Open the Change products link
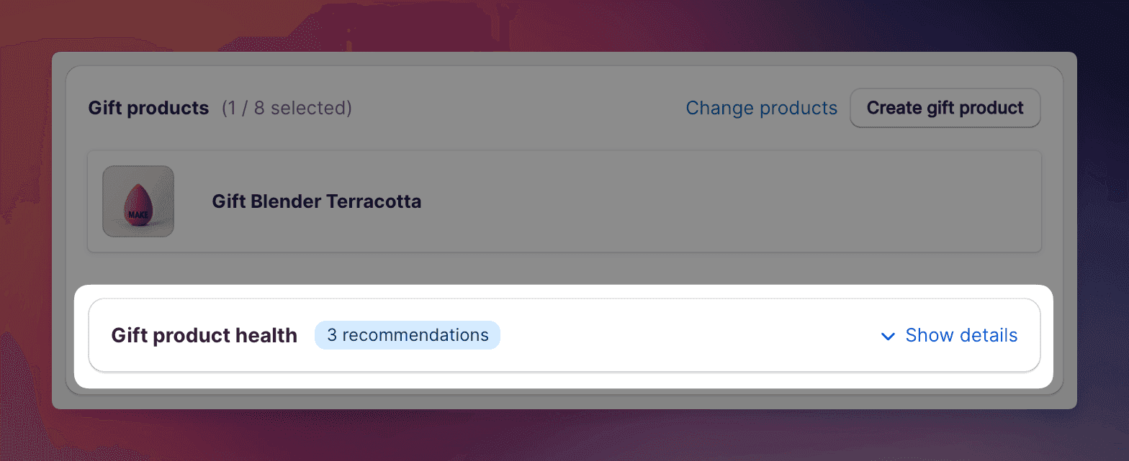The width and height of the screenshot is (1129, 461). coord(761,108)
